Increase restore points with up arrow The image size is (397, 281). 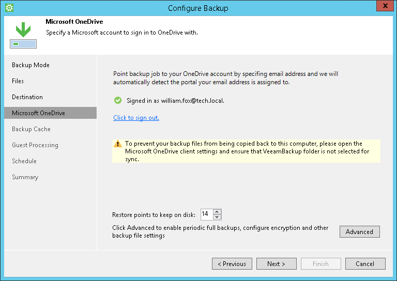pos(217,212)
